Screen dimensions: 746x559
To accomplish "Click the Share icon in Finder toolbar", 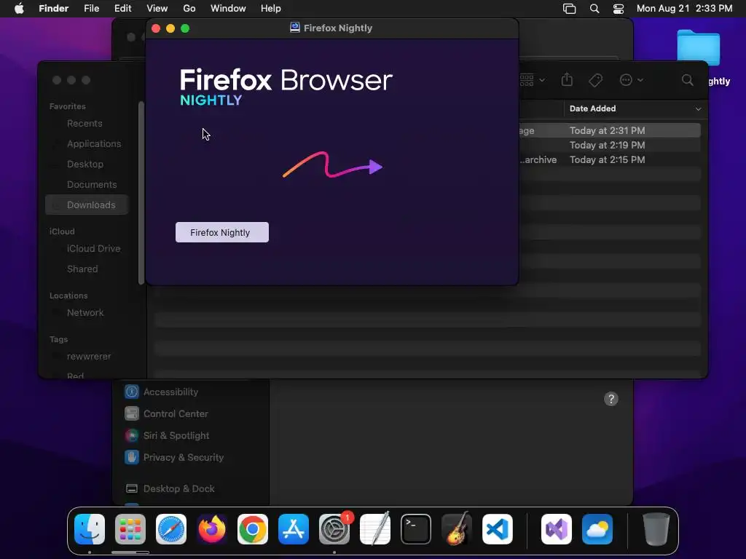I will [x=567, y=80].
